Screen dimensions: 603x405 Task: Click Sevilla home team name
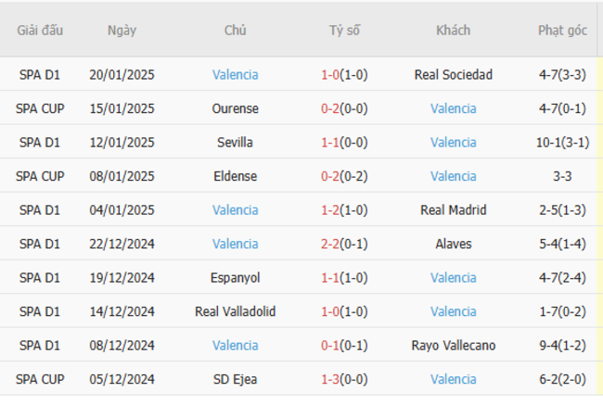coord(235,142)
